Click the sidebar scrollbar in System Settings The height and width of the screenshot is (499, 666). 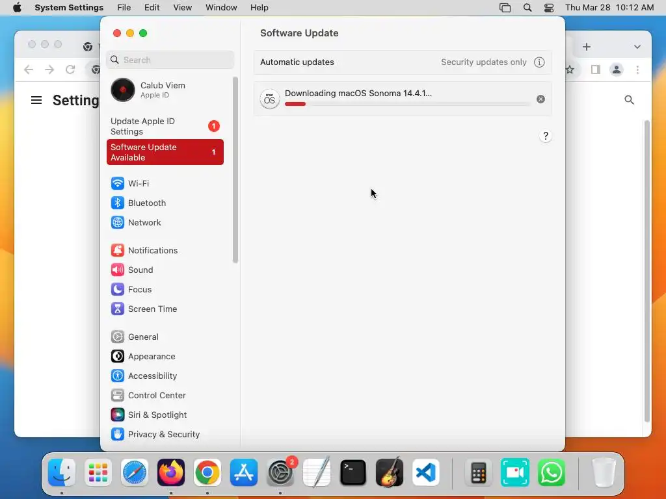235,170
